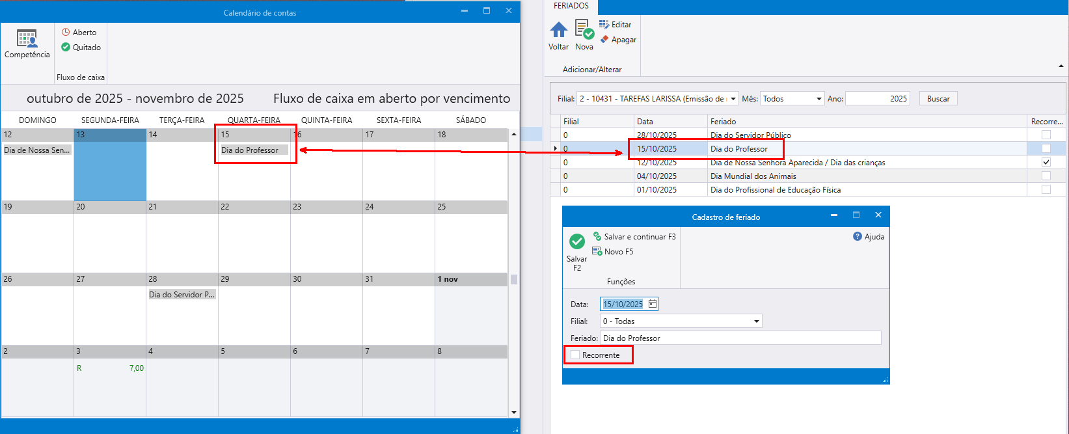Enable the Recorrente checkbox in dialog

click(575, 355)
